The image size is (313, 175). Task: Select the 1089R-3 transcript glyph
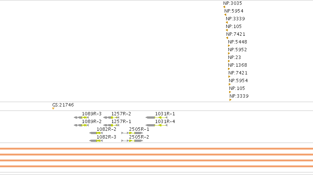81,118
